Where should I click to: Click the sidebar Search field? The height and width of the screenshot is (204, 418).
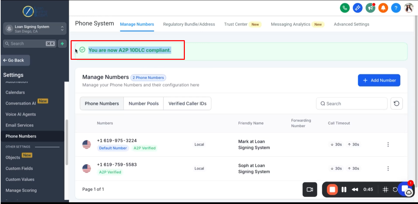point(30,44)
